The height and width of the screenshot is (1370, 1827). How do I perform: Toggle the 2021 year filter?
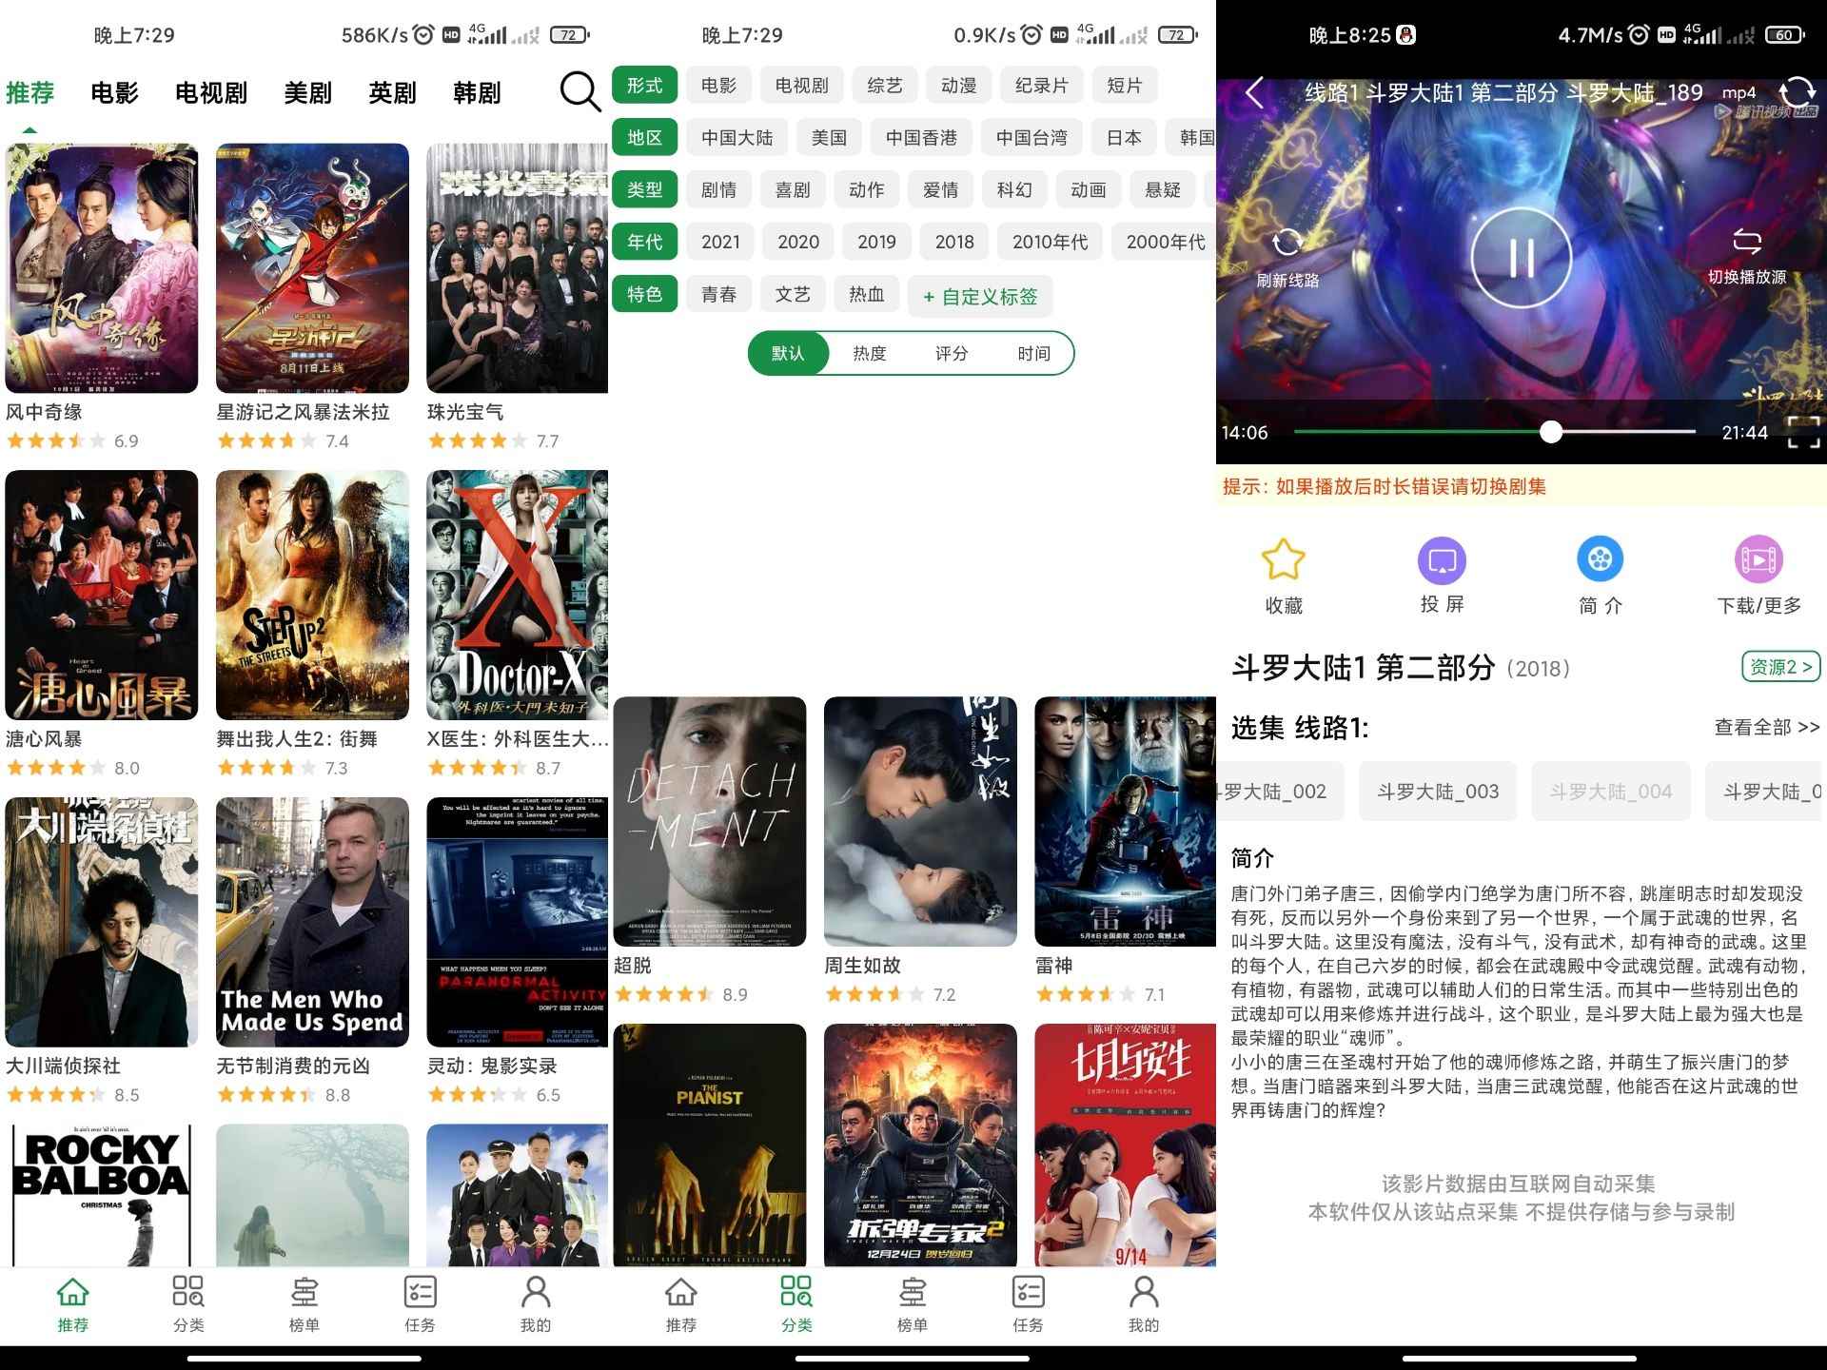(719, 242)
